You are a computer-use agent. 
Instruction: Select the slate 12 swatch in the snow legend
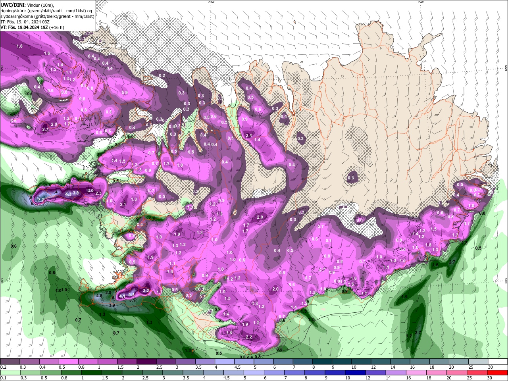381,362
